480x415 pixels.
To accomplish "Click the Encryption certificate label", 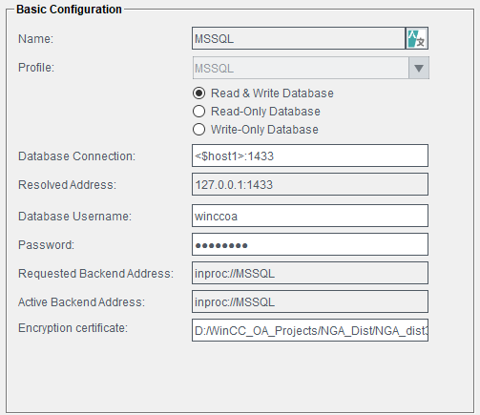I will point(73,328).
